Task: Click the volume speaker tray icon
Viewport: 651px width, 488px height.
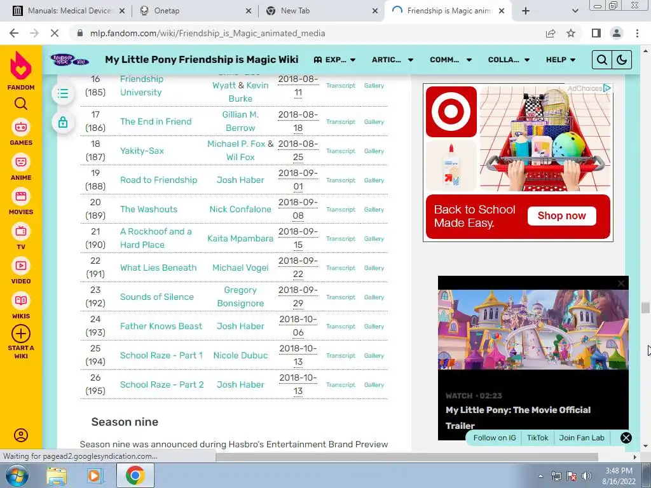Action: tap(587, 476)
